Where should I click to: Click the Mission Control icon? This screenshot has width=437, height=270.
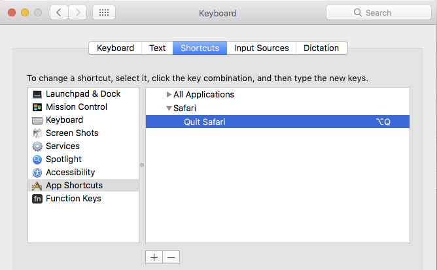pyautogui.click(x=37, y=107)
